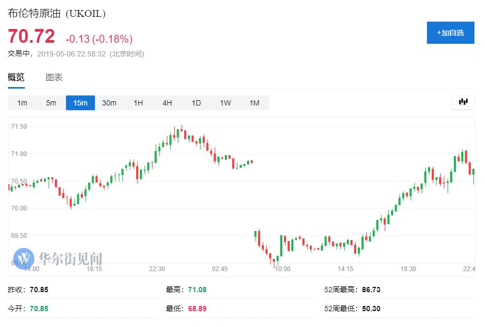This screenshot has width=485, height=327.
Task: Select the 1D daily interval
Action: [196, 103]
